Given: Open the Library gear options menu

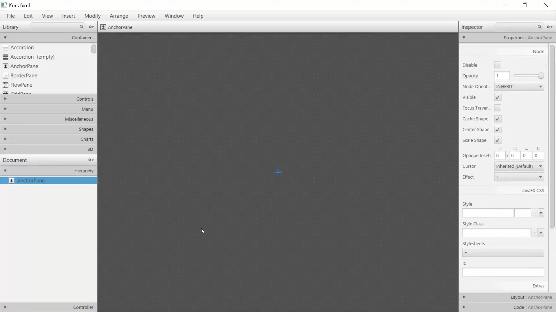Looking at the screenshot, I should [x=92, y=27].
